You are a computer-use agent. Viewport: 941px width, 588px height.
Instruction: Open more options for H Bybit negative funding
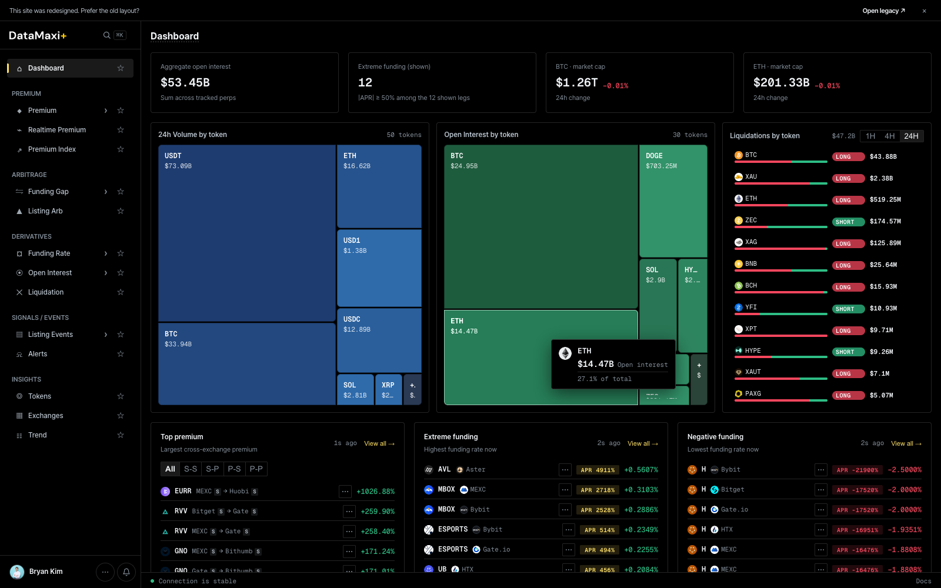[x=821, y=470]
